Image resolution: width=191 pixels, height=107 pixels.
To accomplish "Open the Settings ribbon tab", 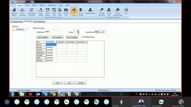I will click(20, 5).
